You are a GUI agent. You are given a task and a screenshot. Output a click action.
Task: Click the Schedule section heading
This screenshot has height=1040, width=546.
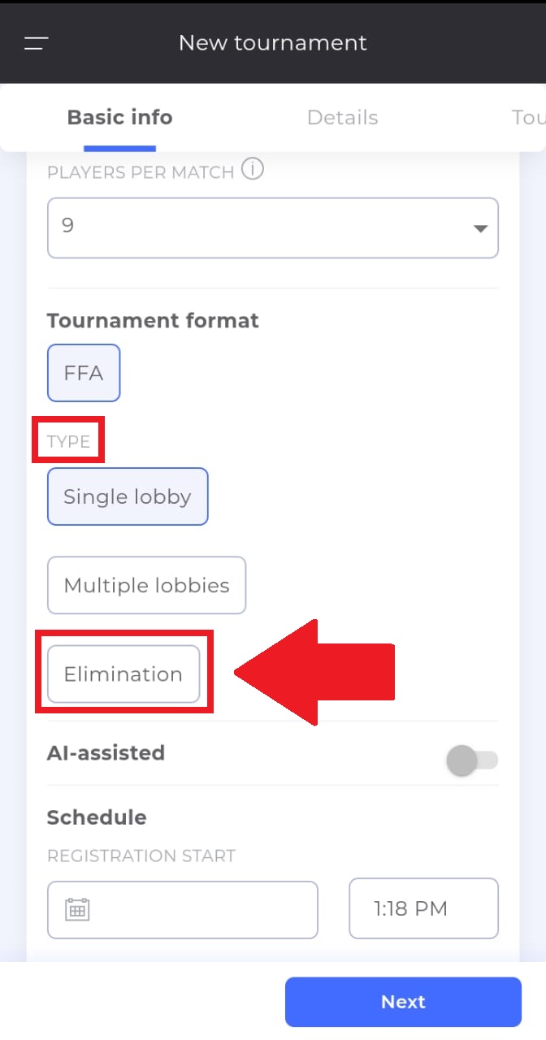pyautogui.click(x=97, y=817)
